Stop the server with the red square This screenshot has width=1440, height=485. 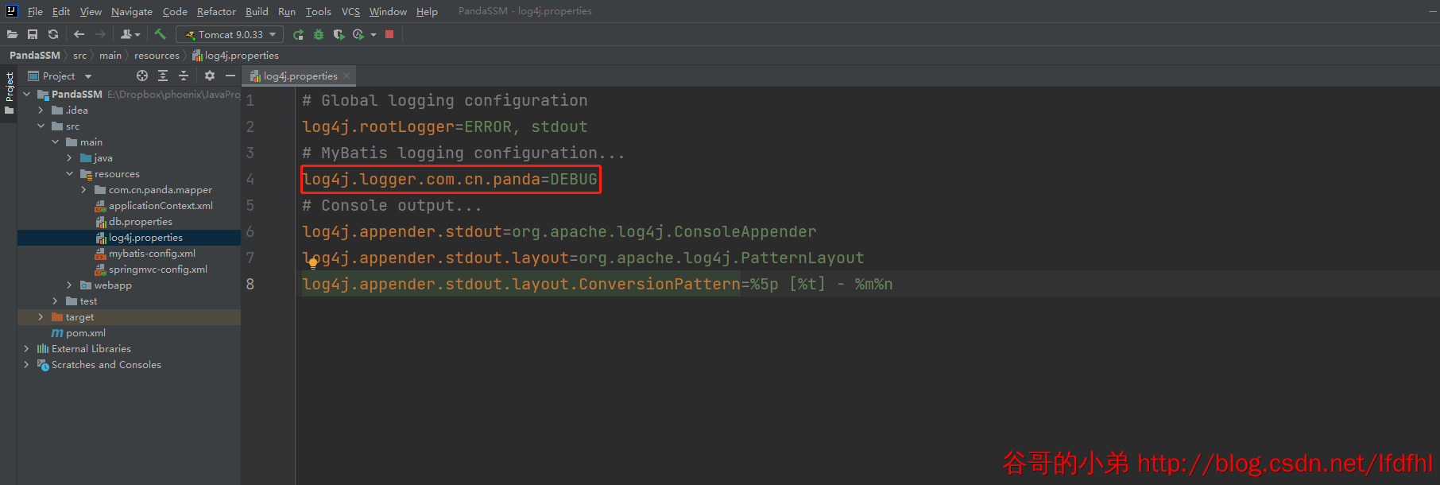[389, 34]
